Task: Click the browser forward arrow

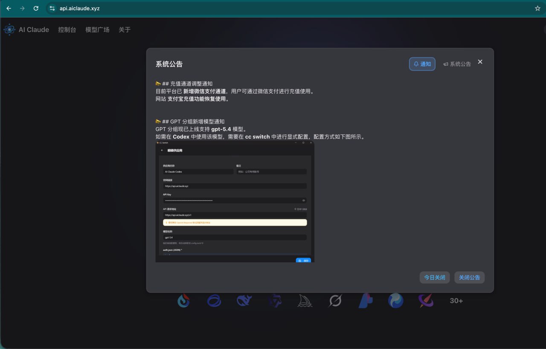Action: click(x=22, y=8)
